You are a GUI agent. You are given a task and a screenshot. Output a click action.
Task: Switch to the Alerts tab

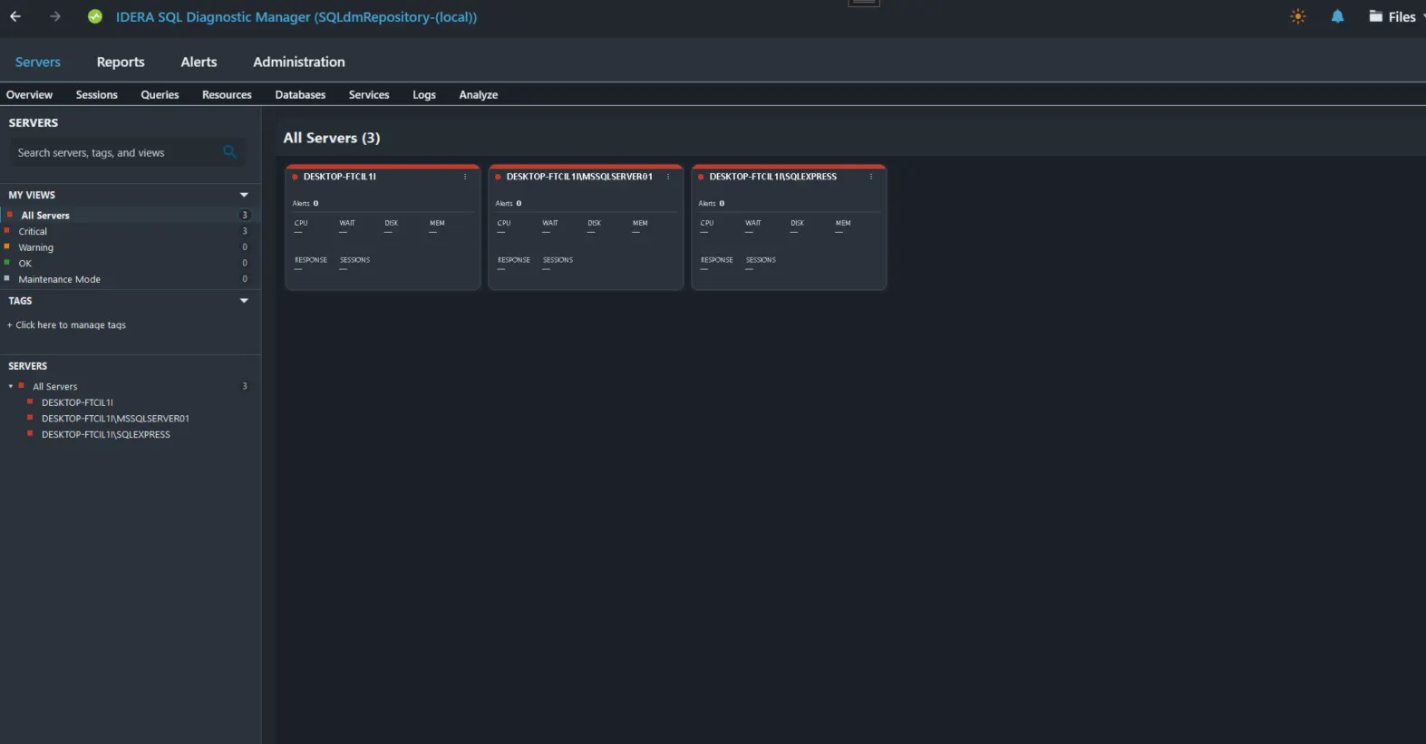click(199, 62)
